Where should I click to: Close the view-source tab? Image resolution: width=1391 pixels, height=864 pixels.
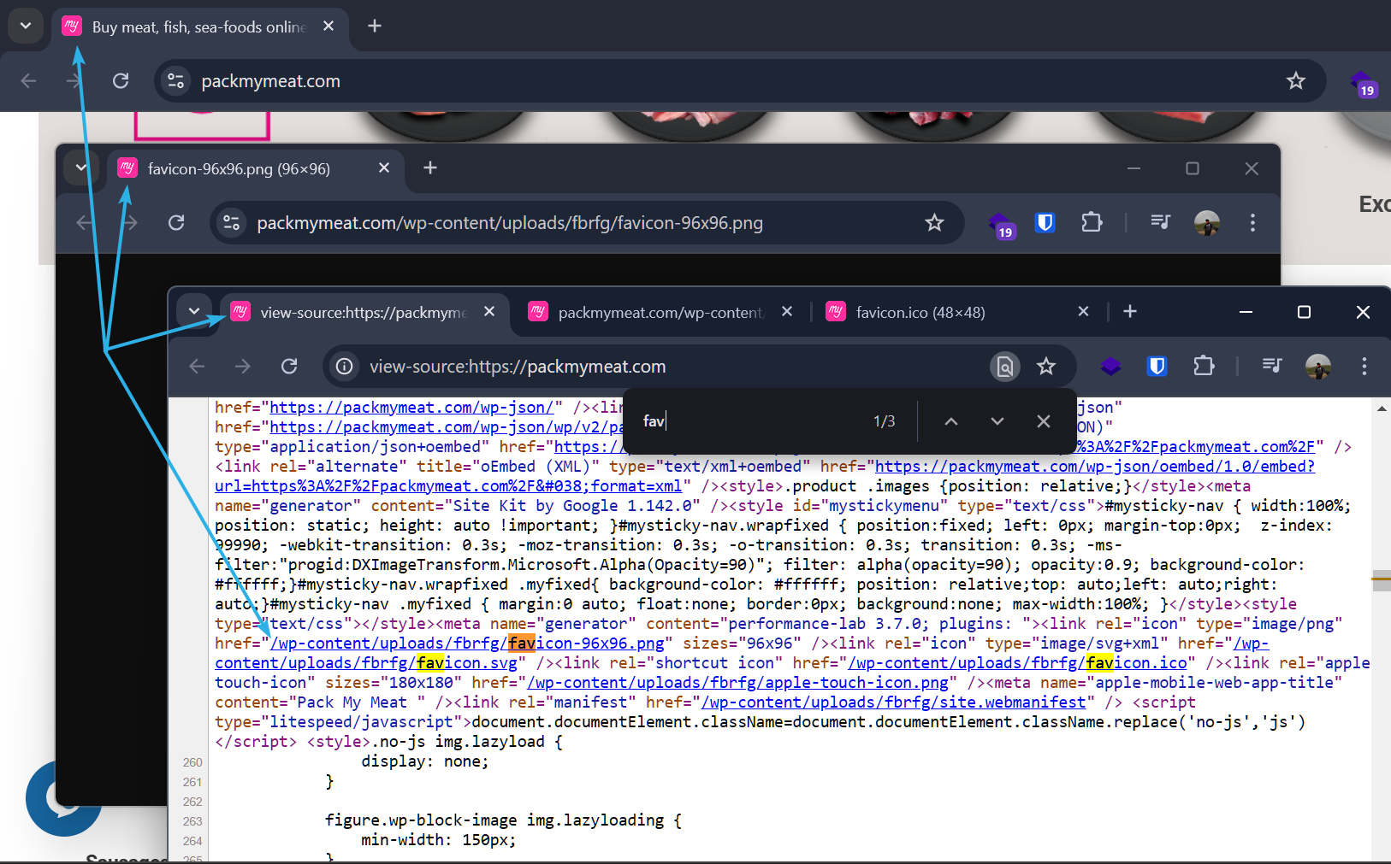pos(489,312)
